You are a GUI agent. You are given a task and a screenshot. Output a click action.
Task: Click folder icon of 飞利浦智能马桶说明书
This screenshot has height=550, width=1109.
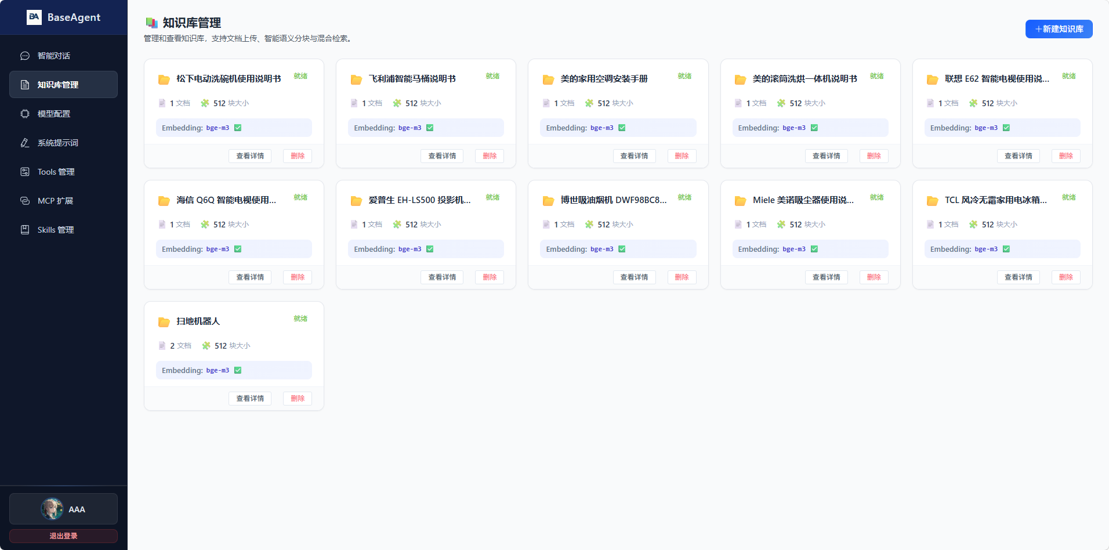pyautogui.click(x=356, y=79)
